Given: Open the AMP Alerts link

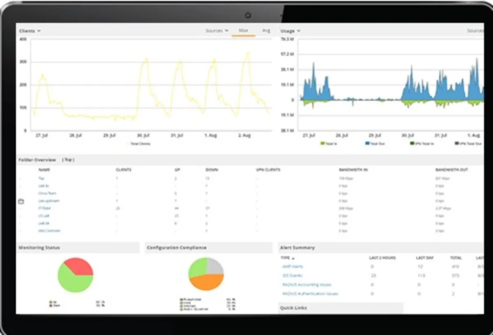Looking at the screenshot, I should 293,267.
